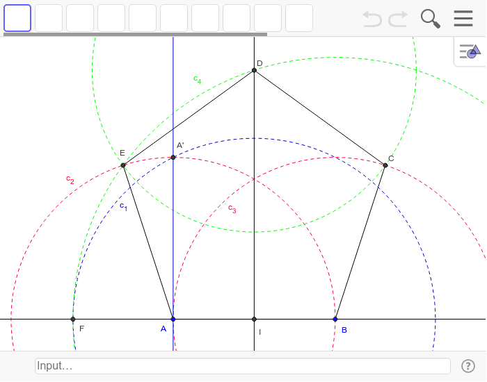Screen dimensions: 487x382
Task: Toggle the style bar icon
Action: [x=470, y=51]
